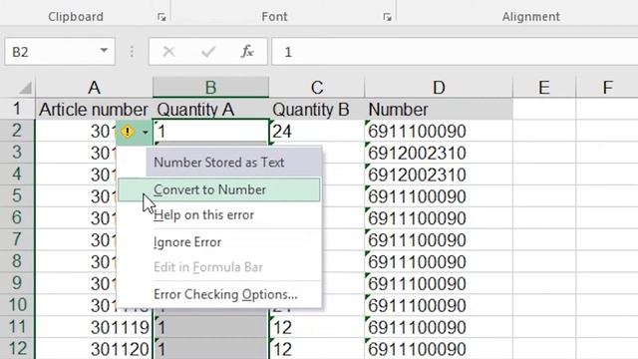Image resolution: width=638 pixels, height=359 pixels.
Task: Click the Font group label
Action: [274, 17]
